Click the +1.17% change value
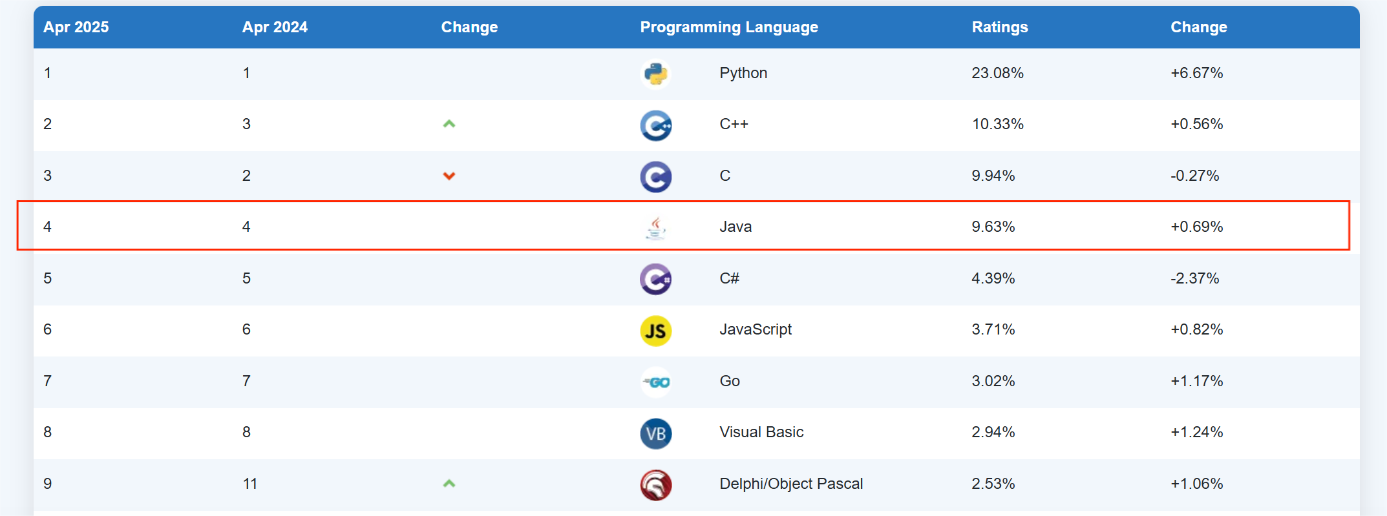This screenshot has width=1387, height=516. pos(1196,381)
